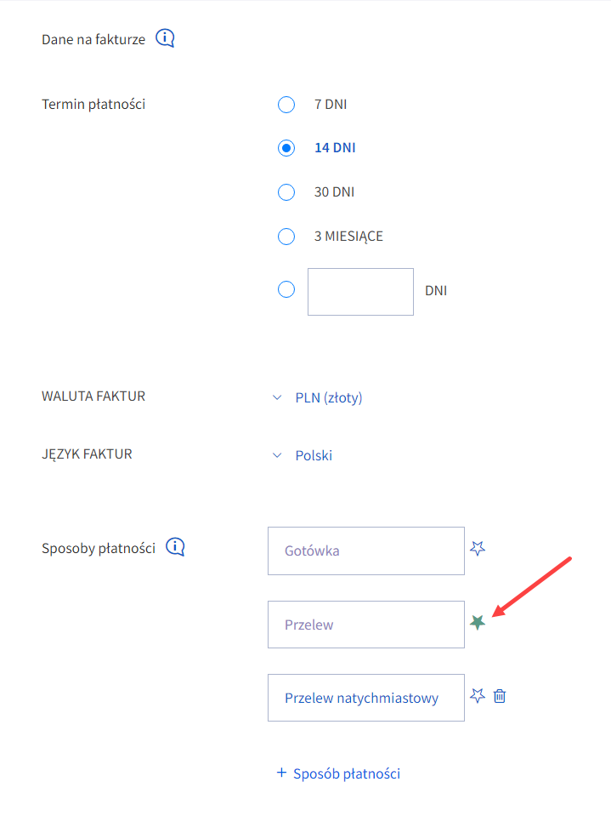
Task: Open the PLN (złoty) currency dropdown
Action: pyautogui.click(x=328, y=397)
